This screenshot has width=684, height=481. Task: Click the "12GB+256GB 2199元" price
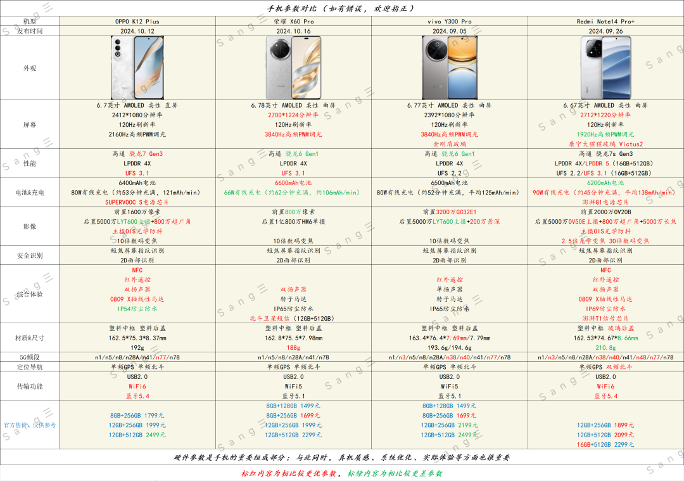coord(450,425)
